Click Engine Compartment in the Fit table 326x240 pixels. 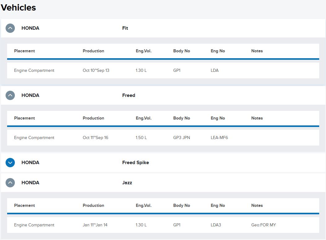point(34,70)
